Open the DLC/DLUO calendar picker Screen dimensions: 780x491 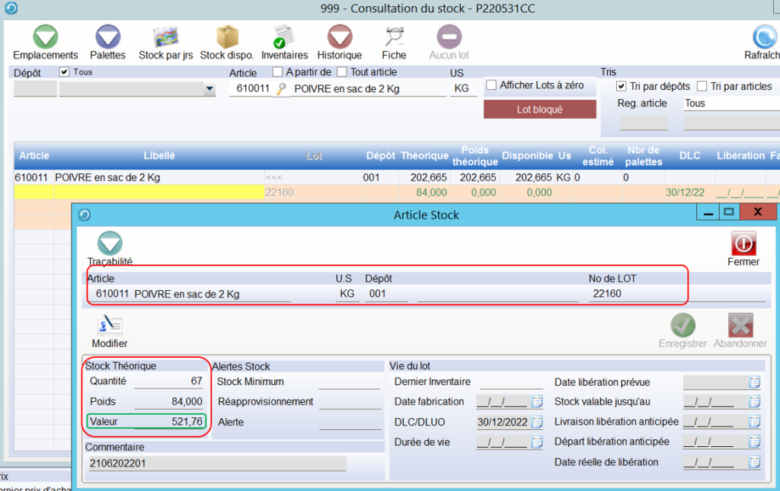(x=536, y=422)
